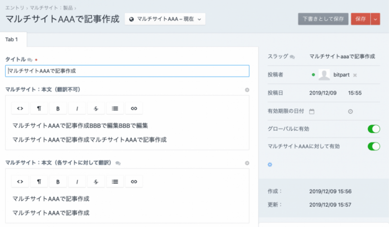Switch to Tab 1
This screenshot has width=389, height=227.
(x=13, y=39)
